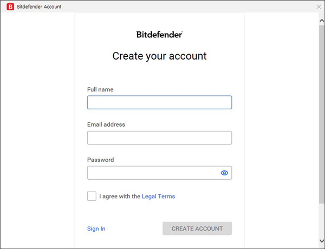325x249 pixels.
Task: Click the Bitdefender Account window title text
Action: pyautogui.click(x=40, y=7)
